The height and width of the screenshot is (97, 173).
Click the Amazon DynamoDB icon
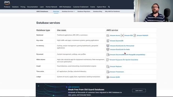point(108,41)
